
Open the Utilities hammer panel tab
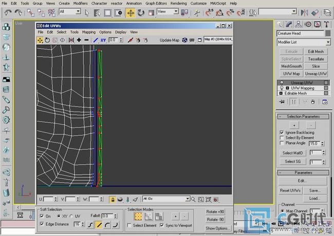(x=326, y=24)
